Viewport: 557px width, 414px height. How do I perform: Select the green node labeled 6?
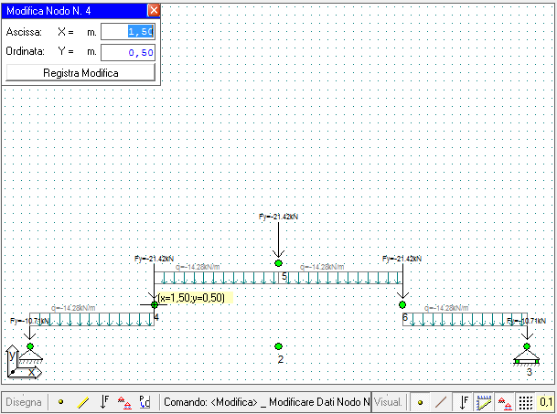coord(402,304)
